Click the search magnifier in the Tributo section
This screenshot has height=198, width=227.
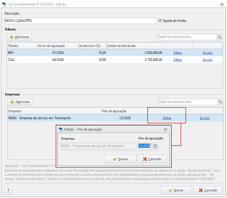point(220,37)
